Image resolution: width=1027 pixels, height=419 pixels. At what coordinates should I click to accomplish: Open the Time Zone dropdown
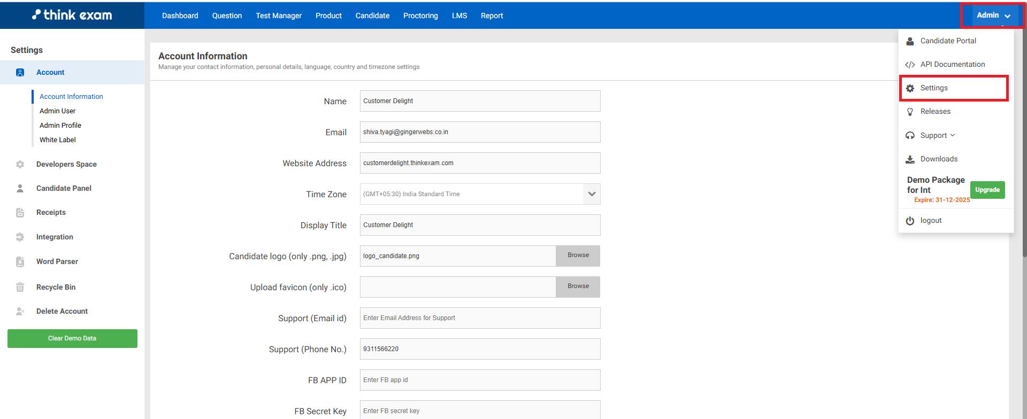point(592,194)
